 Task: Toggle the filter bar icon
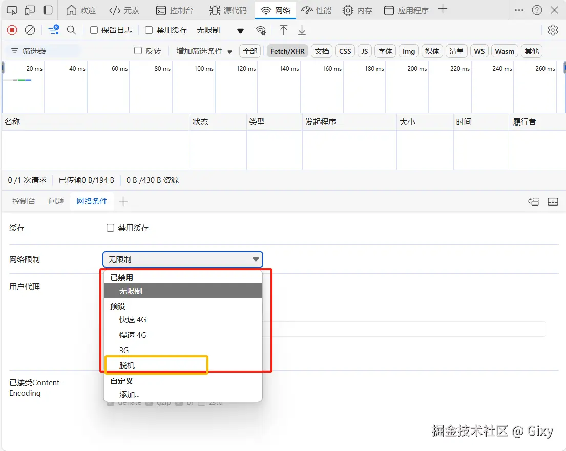pyautogui.click(x=54, y=30)
